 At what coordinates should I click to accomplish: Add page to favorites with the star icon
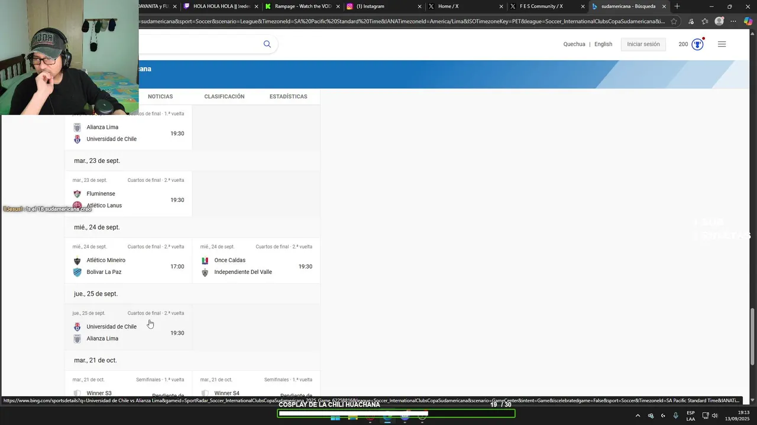pos(674,21)
